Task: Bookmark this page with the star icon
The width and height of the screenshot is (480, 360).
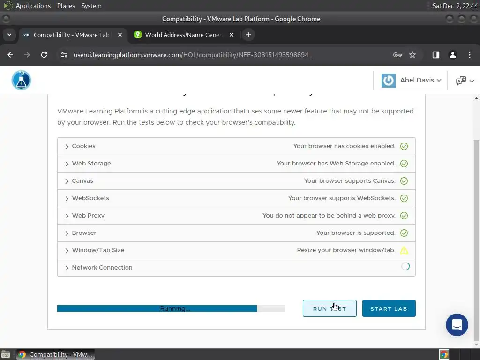Action: 412,55
